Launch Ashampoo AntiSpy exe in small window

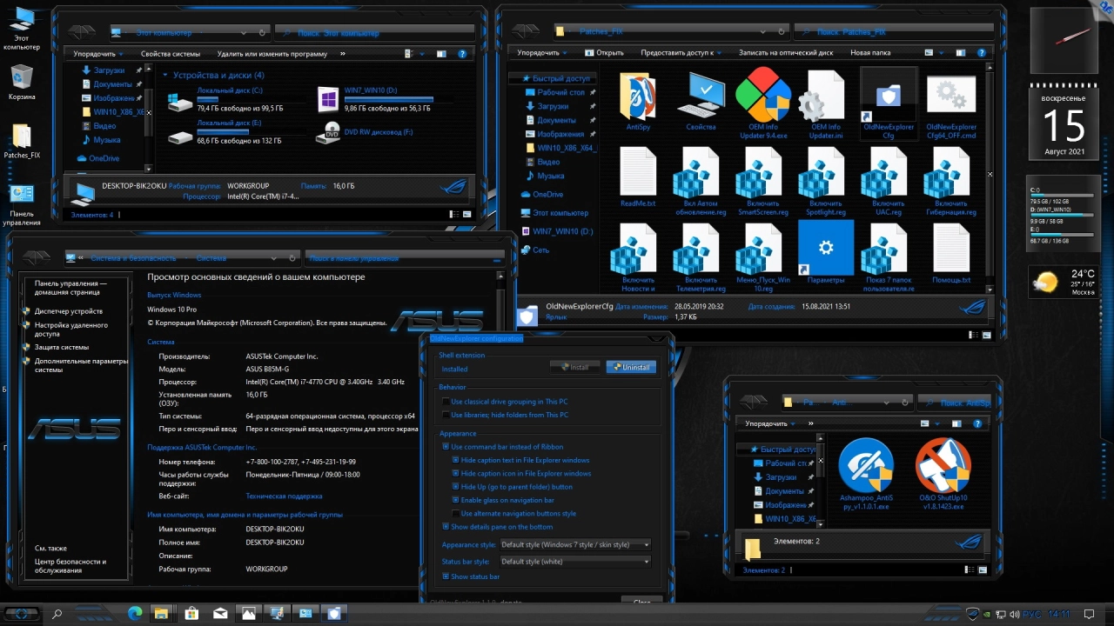coord(865,474)
